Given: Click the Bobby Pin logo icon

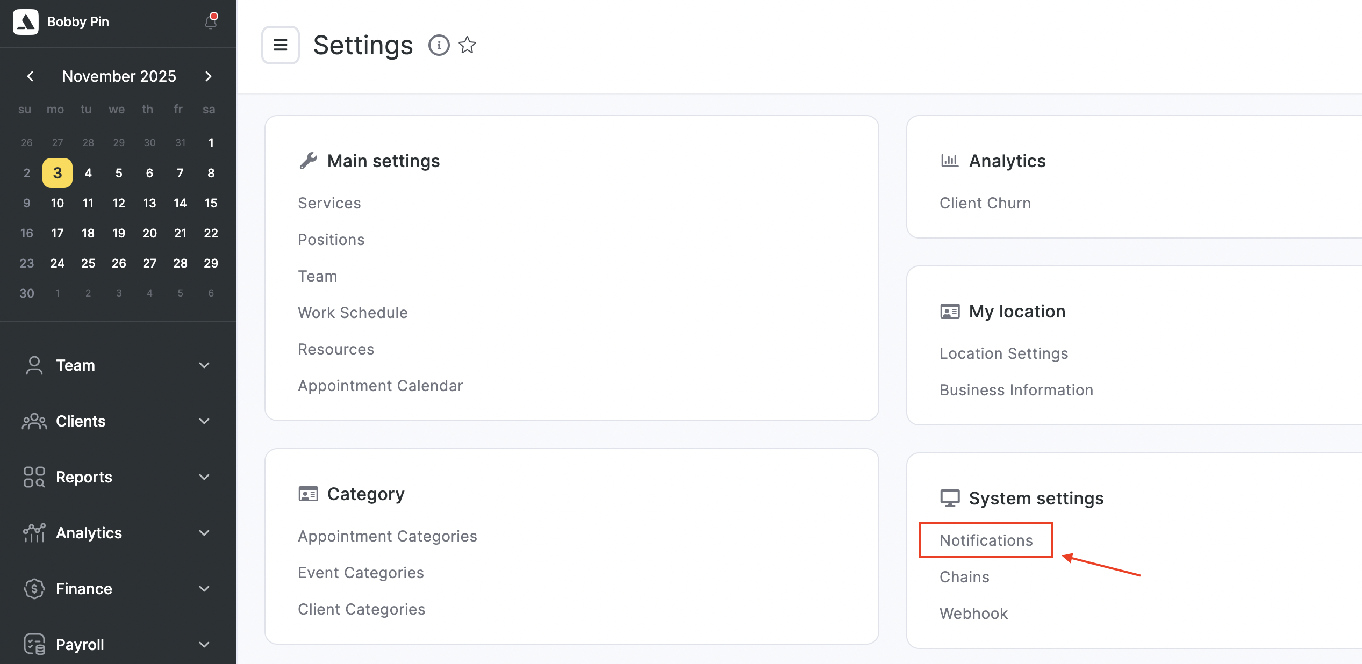Looking at the screenshot, I should pos(25,21).
